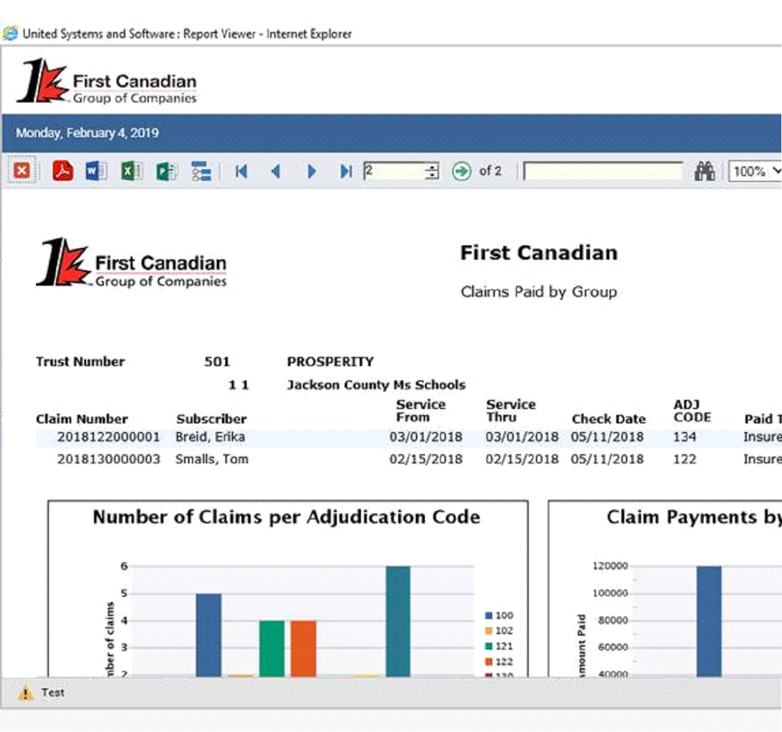Click Service Thru column header
Viewport: 782px width, 732px height.
[510, 410]
